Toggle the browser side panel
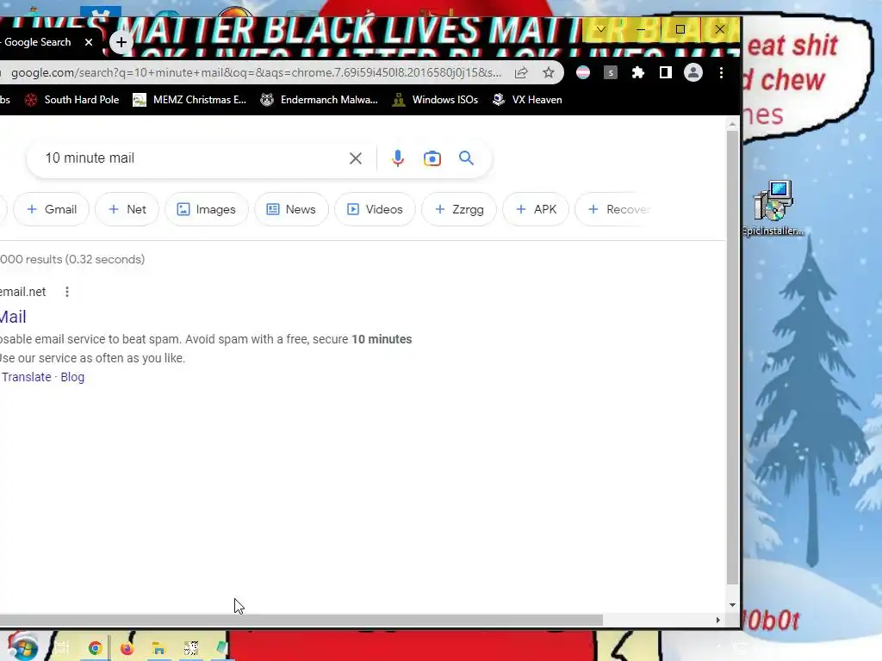Viewport: 882px width, 661px height. pyautogui.click(x=666, y=72)
